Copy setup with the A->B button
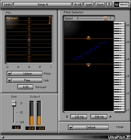131x140 pixels. tap(78, 5)
